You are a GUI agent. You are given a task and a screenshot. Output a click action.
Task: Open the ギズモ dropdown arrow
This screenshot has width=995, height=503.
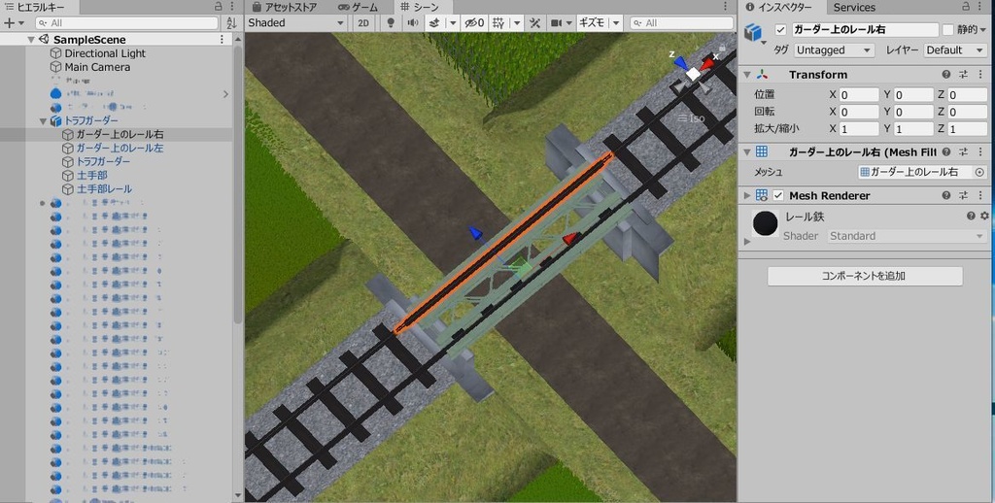[x=616, y=23]
